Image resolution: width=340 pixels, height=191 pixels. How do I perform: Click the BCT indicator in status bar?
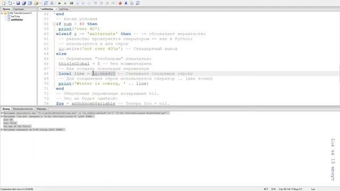click(266, 189)
